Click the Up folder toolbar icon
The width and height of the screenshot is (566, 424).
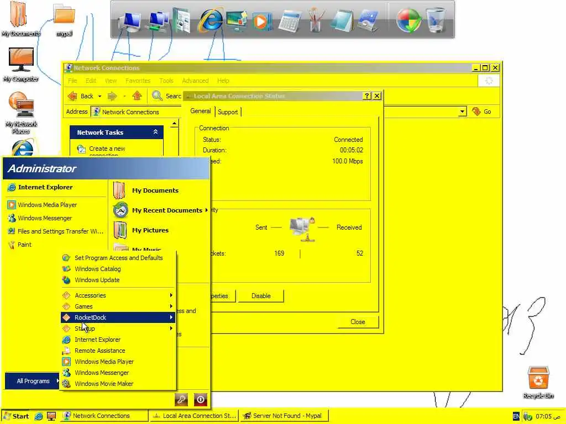coord(137,96)
